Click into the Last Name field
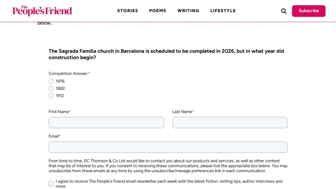Image resolution: width=336 pixels, height=189 pixels. pyautogui.click(x=230, y=123)
